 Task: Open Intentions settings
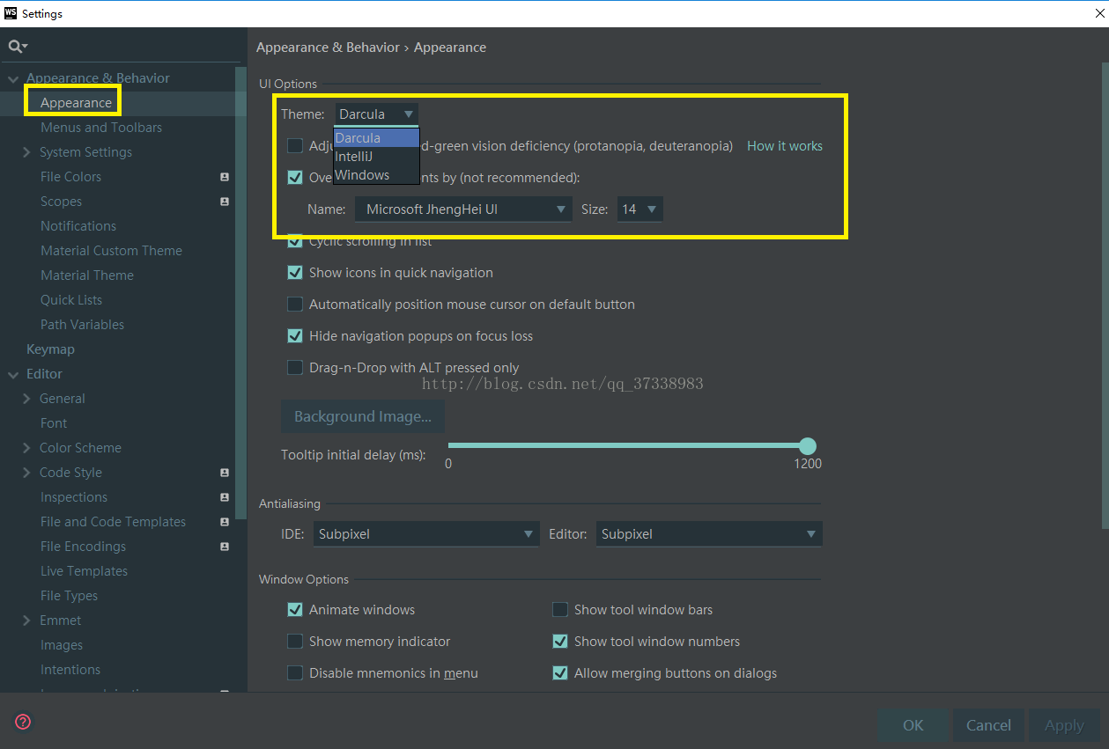point(70,670)
